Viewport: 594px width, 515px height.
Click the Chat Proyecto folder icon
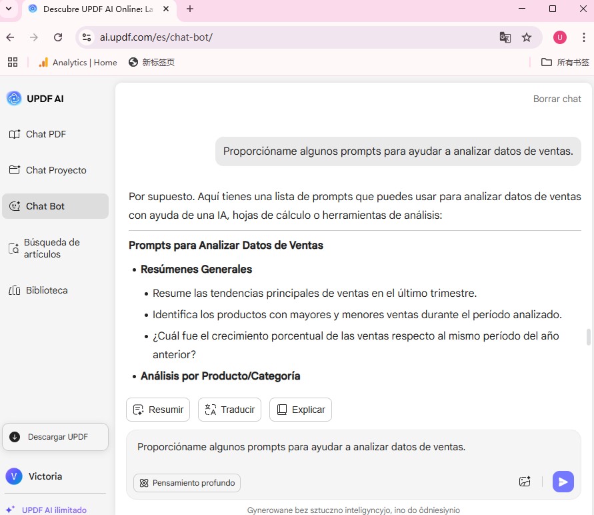[15, 169]
